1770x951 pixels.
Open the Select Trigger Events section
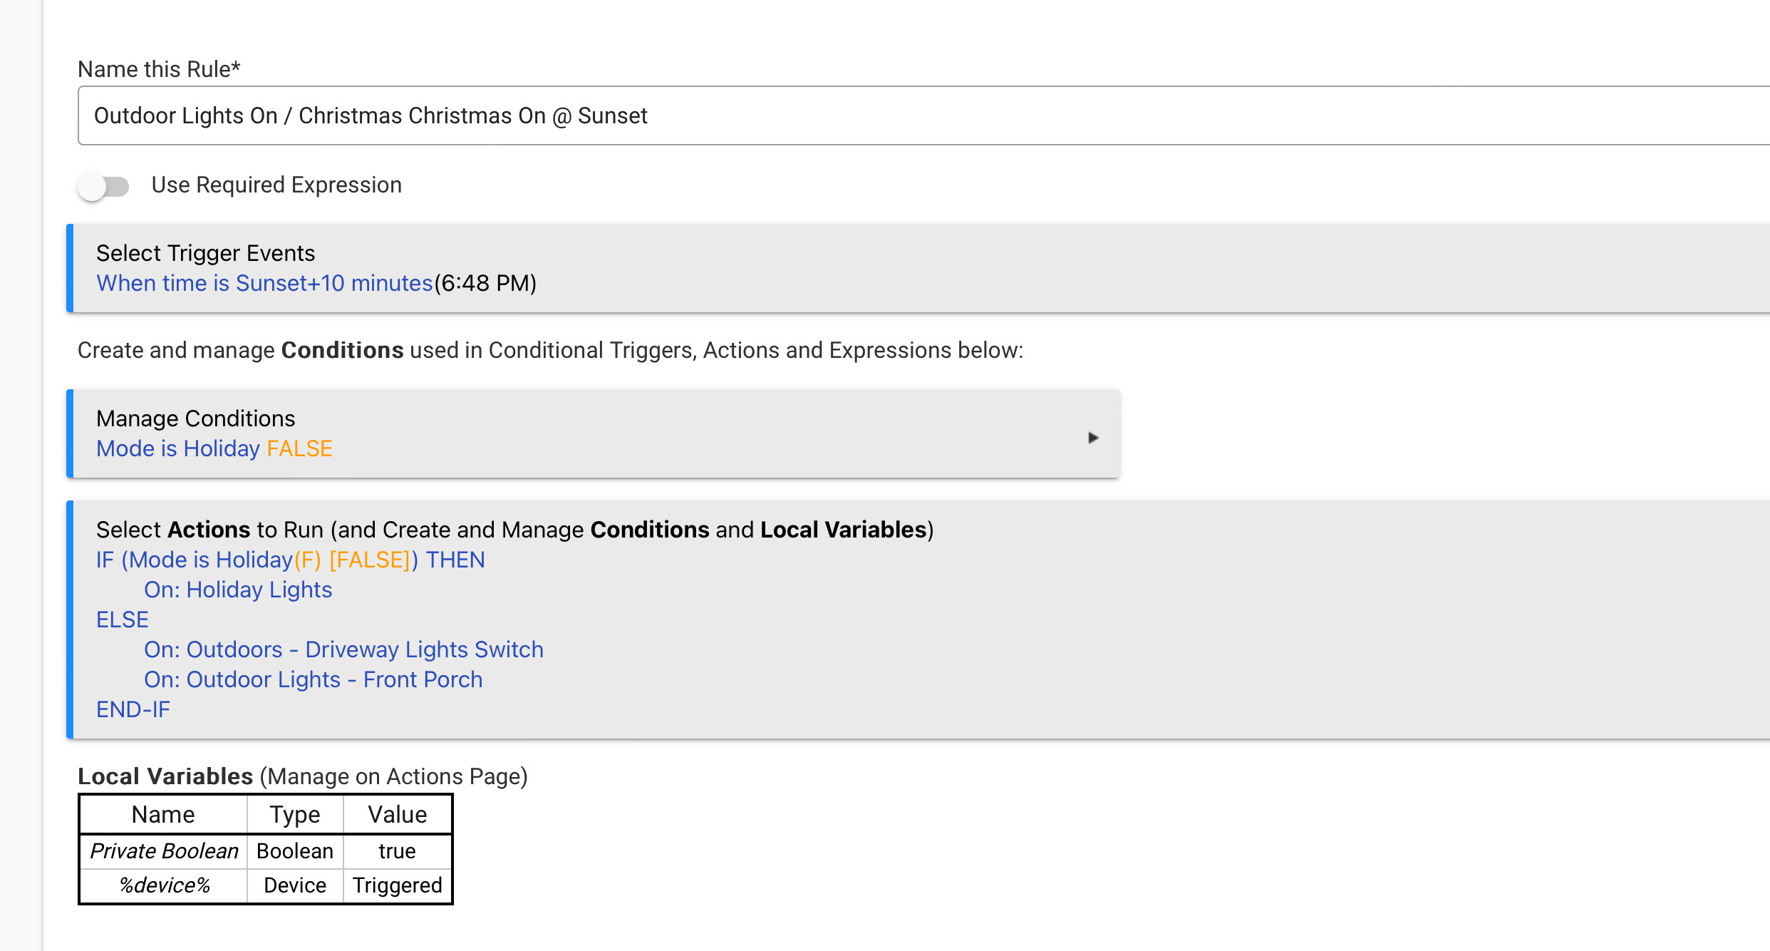[205, 253]
